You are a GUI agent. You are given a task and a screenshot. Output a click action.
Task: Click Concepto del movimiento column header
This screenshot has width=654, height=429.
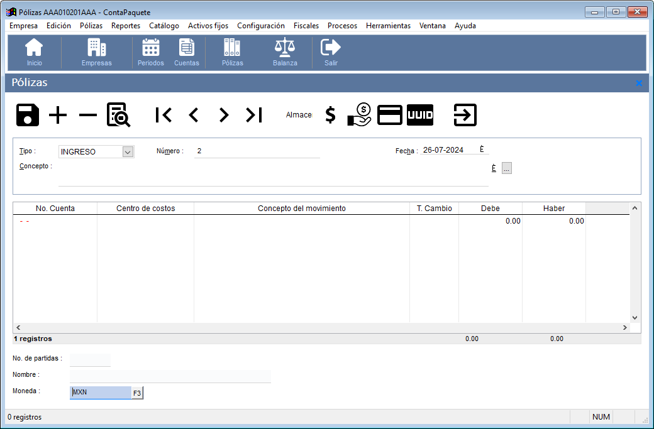pyautogui.click(x=302, y=209)
